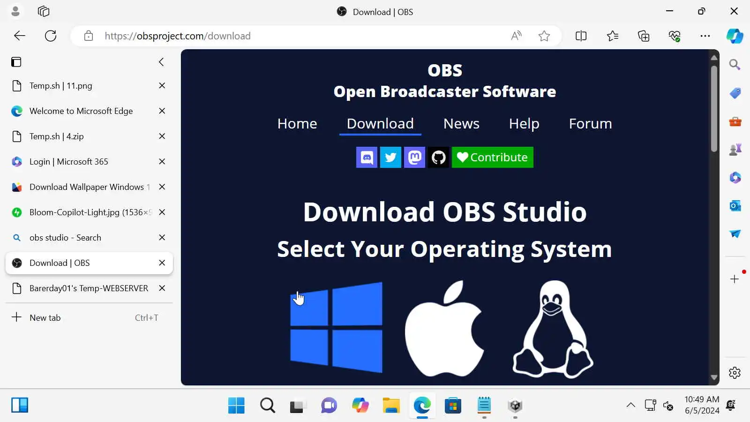This screenshot has width=750, height=422.
Task: Open the OBS Twitter icon link
Action: (390, 157)
